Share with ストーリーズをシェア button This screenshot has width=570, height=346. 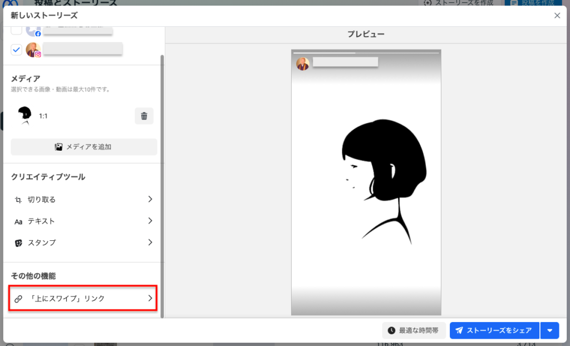494,330
